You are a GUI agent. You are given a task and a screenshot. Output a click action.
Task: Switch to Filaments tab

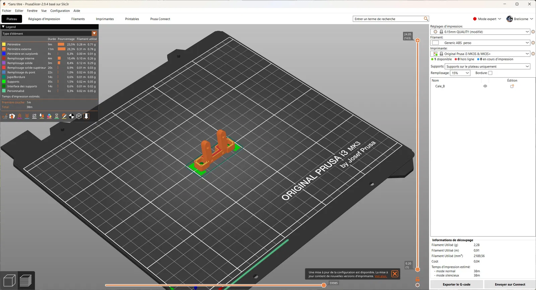click(x=78, y=19)
